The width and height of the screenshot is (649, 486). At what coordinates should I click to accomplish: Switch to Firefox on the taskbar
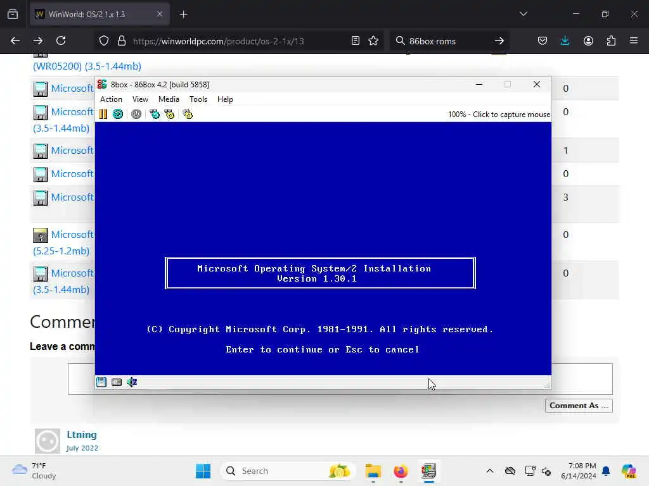click(401, 471)
